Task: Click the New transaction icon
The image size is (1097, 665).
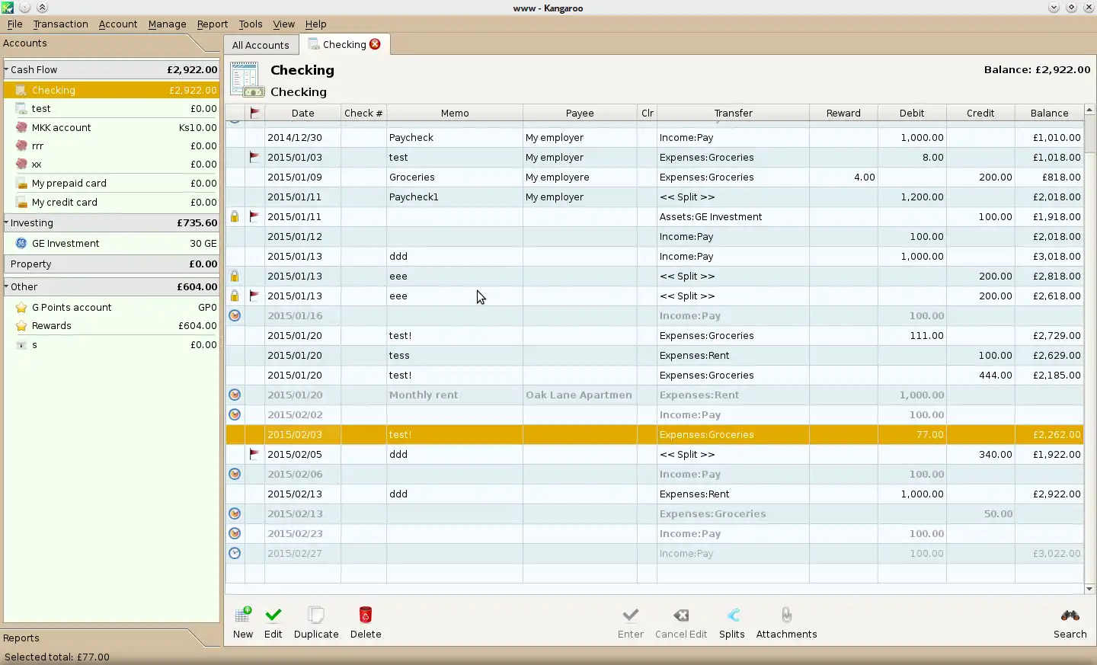Action: 243,615
